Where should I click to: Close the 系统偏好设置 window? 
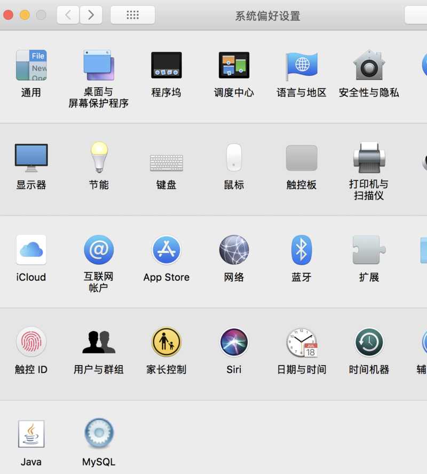(8, 15)
